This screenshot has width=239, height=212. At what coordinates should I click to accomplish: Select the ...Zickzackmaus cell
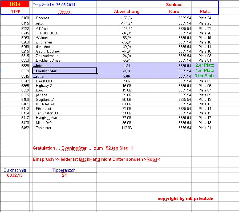[64, 56]
